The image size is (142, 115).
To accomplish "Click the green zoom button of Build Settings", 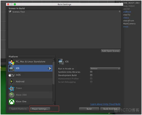I will click(x=15, y=4).
